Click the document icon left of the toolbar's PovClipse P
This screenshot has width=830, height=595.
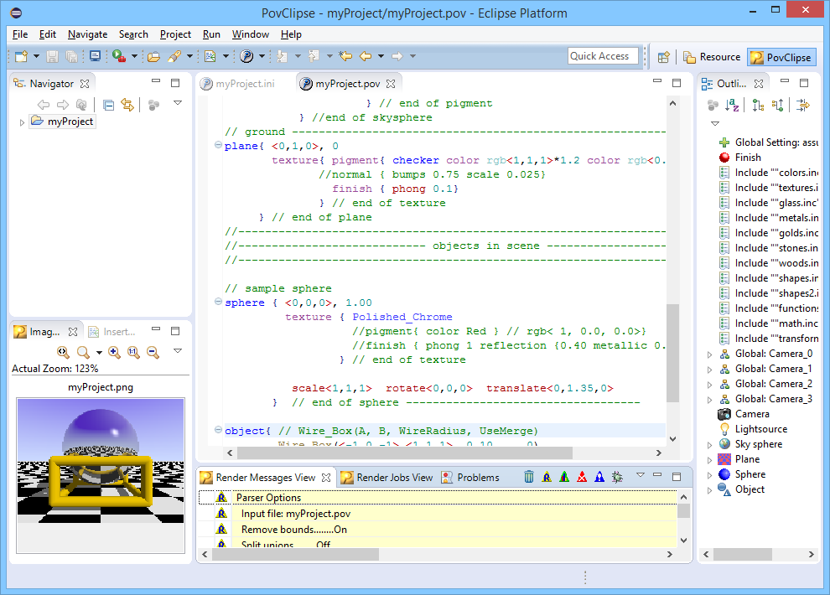coord(210,56)
